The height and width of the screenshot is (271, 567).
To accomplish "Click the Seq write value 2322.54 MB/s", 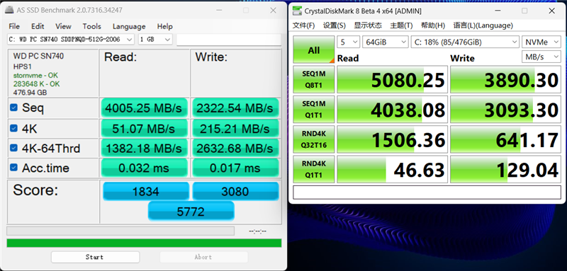I will [x=235, y=108].
